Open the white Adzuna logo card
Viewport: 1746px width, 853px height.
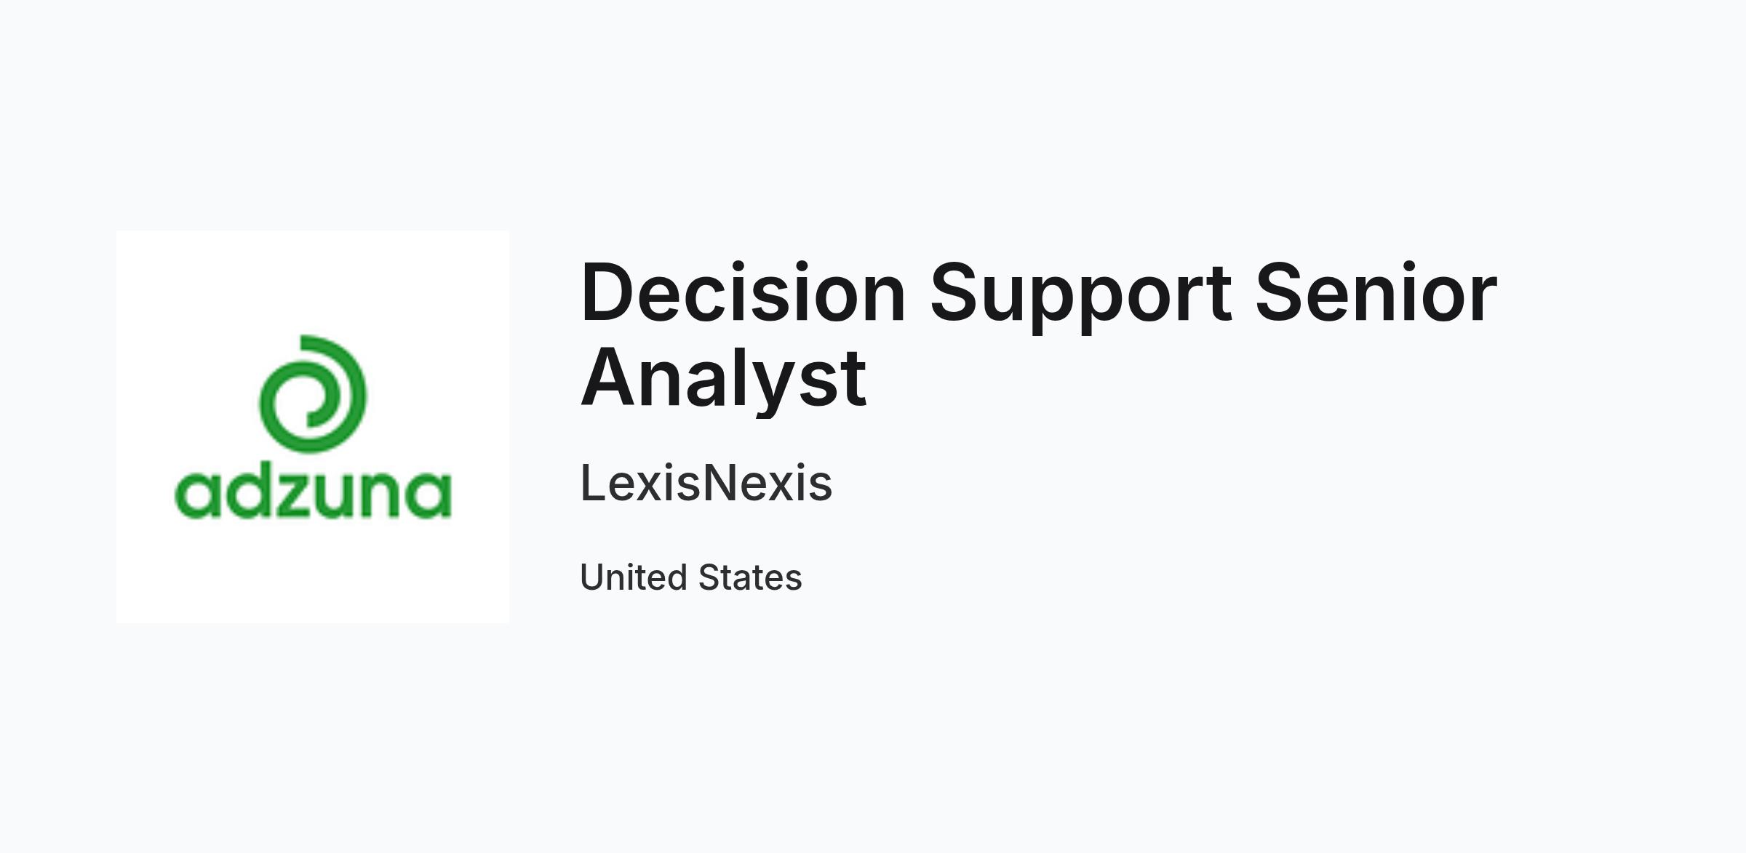click(x=313, y=427)
